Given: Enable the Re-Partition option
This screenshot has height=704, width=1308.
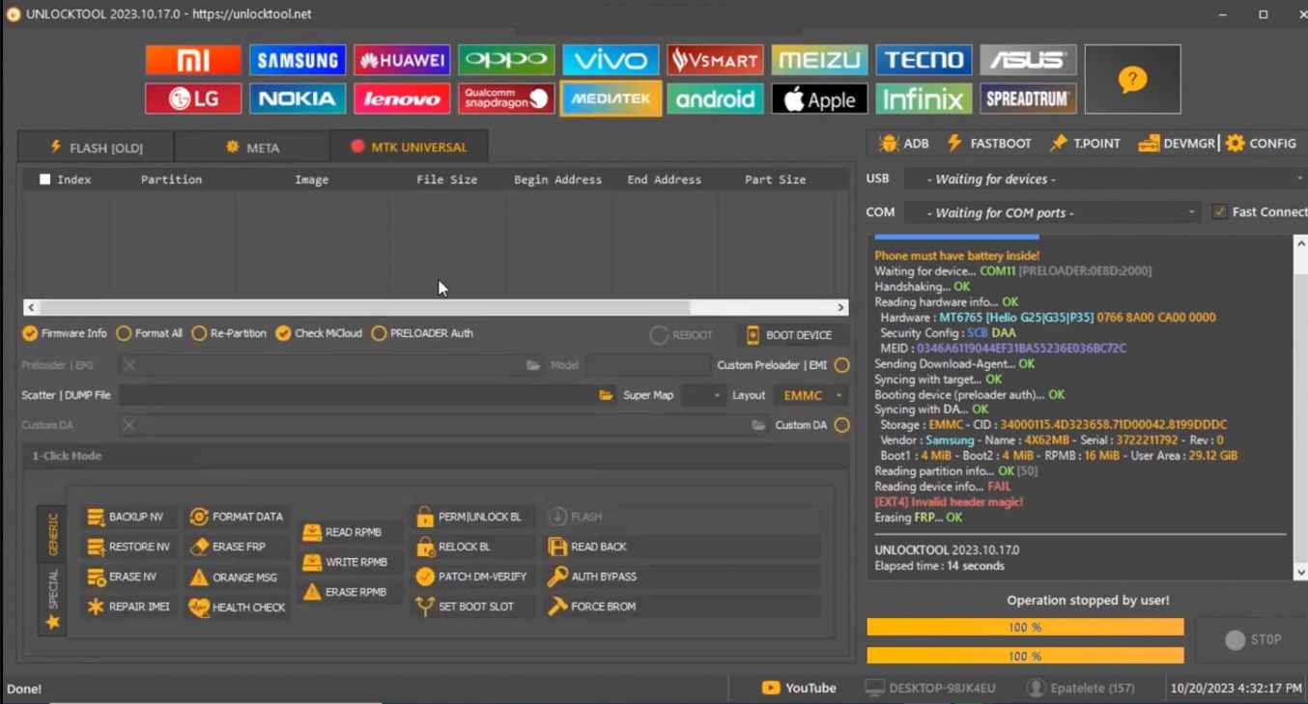Looking at the screenshot, I should tap(199, 333).
